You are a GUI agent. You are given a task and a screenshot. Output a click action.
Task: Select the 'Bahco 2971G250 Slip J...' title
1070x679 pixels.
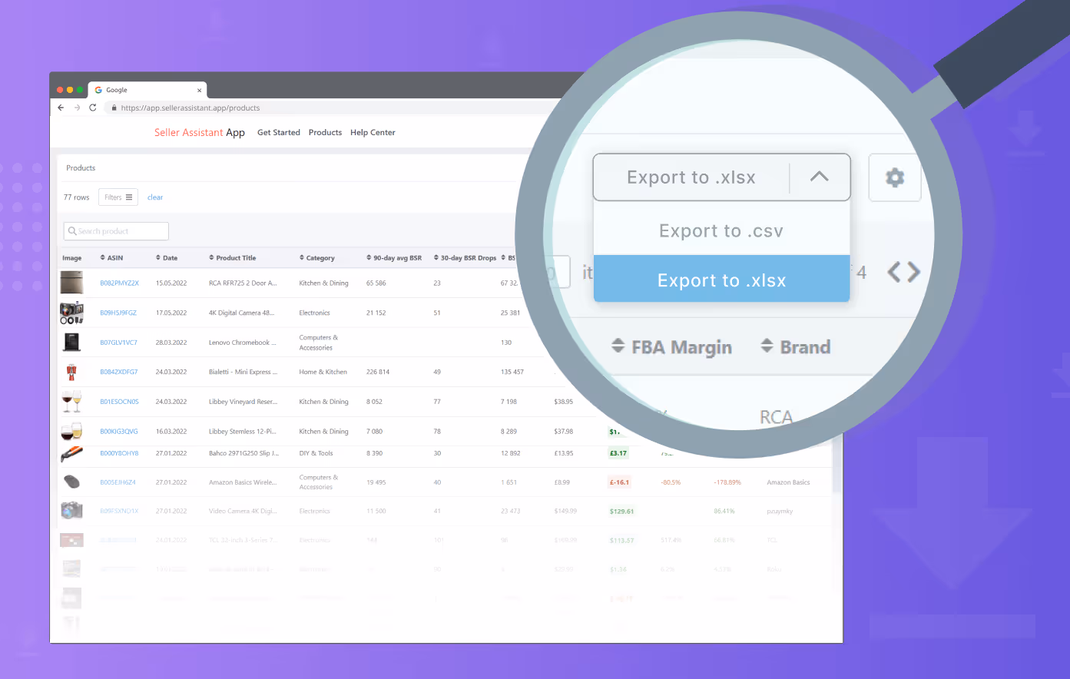tap(243, 453)
